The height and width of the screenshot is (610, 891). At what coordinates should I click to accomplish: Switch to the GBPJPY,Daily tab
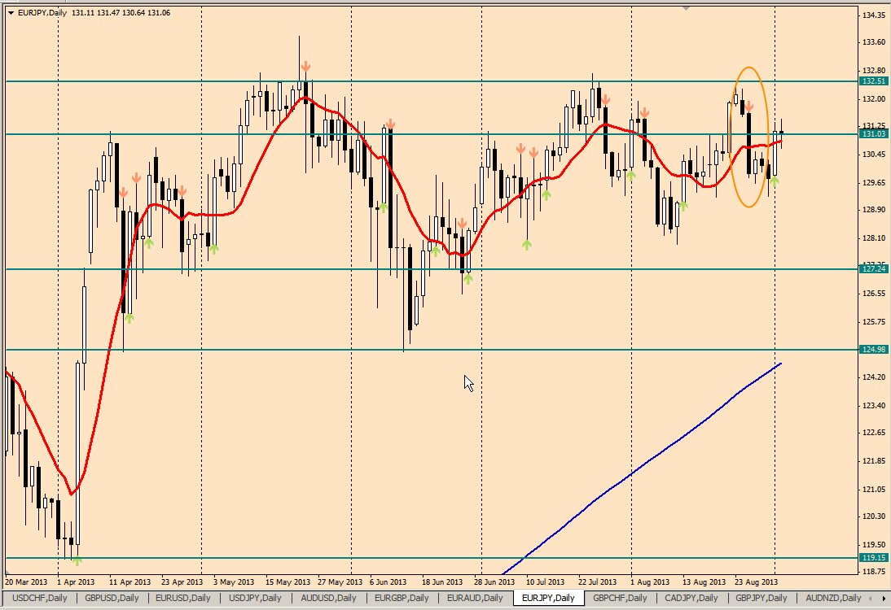click(x=762, y=598)
